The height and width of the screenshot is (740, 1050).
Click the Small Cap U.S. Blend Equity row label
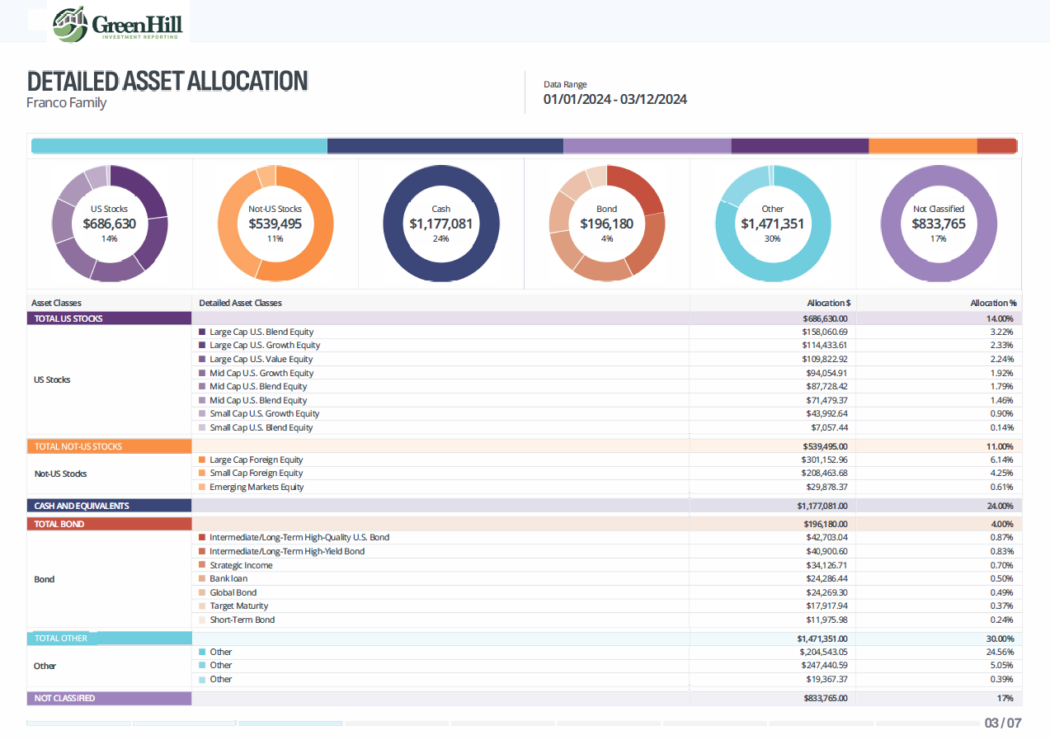[261, 427]
